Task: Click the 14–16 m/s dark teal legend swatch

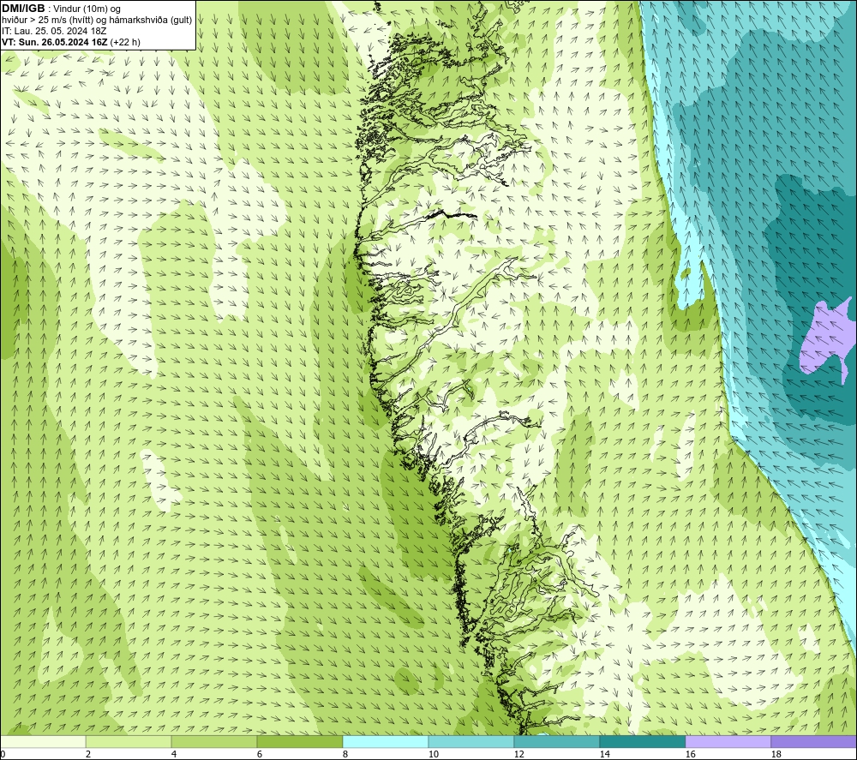Action: coord(642,741)
